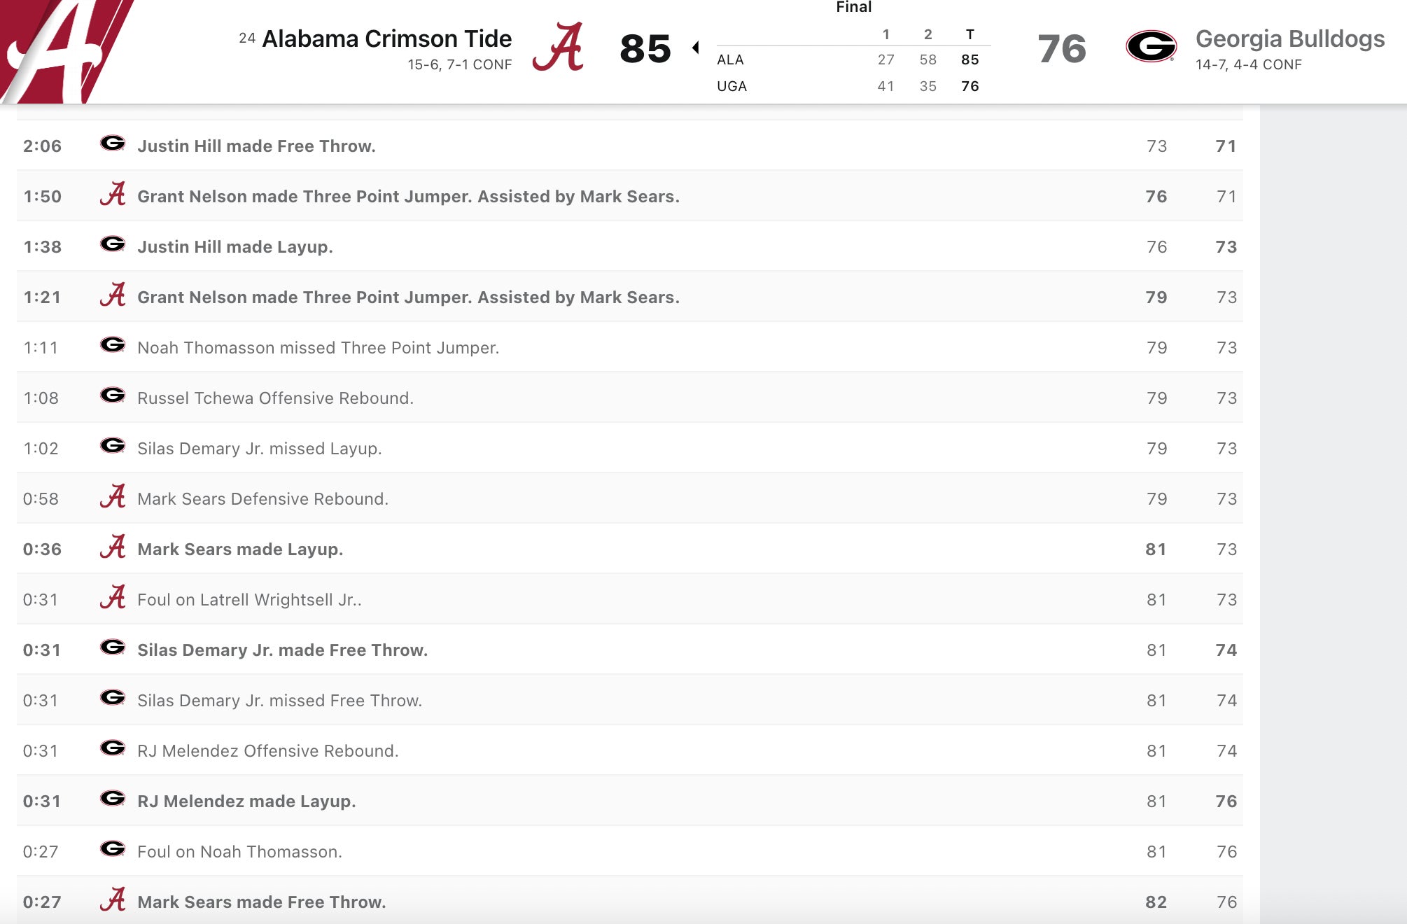The image size is (1407, 924).
Task: Click the Foul on Latrell Wrightsell Jr. play
Action: coord(249,600)
